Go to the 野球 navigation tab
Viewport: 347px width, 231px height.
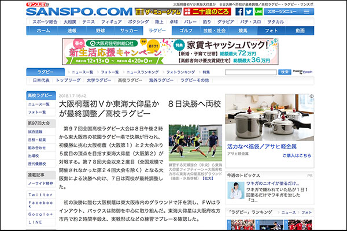coord(100,30)
